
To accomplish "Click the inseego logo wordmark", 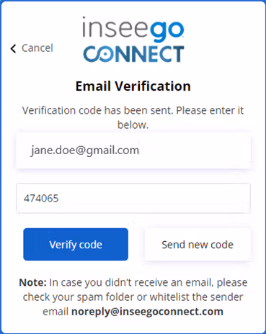I will pos(133,30).
